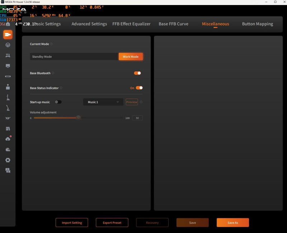Open the preset library books icon
Screen dimensions: 287x233
pyautogui.click(x=8, y=129)
